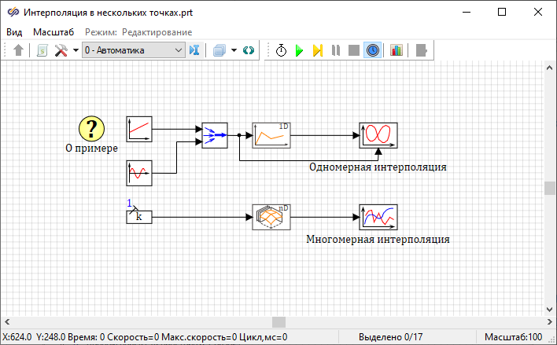Click the stacked windows toolbar icon

click(219, 50)
